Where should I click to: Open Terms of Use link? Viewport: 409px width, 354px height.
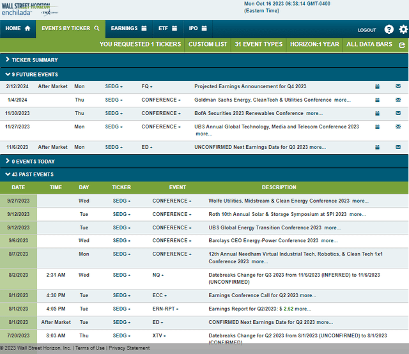pos(89,348)
